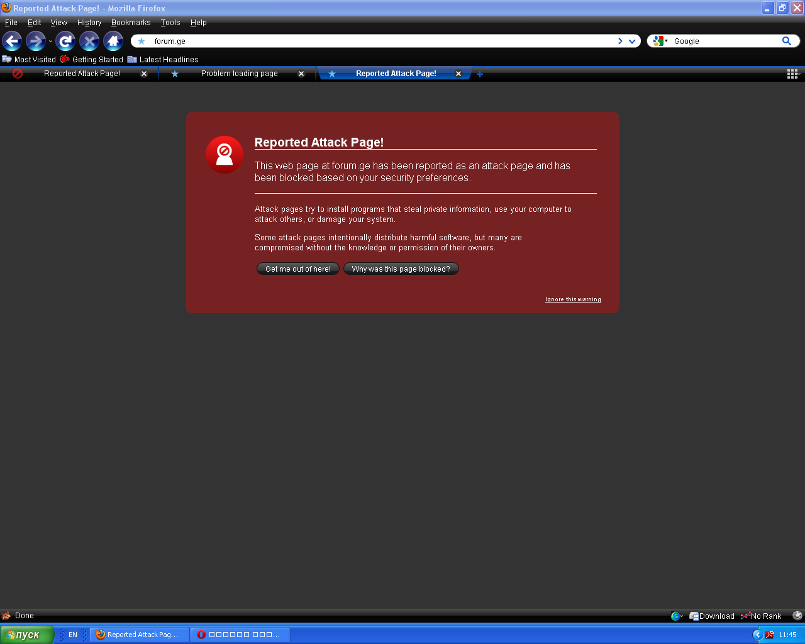Open the list-all-tabs grid dropdown
The height and width of the screenshot is (644, 805).
click(794, 74)
